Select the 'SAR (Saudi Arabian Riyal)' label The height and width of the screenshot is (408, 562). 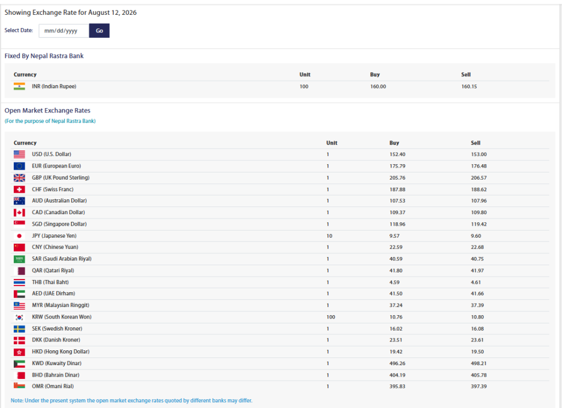click(61, 259)
